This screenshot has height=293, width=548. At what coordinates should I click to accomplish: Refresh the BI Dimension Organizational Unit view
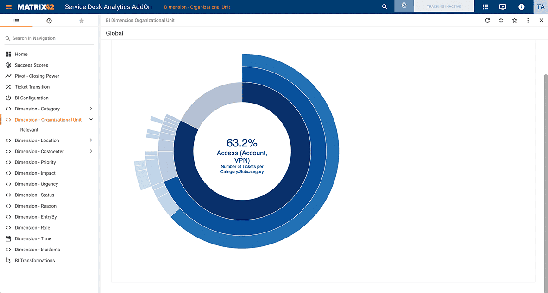point(487,20)
